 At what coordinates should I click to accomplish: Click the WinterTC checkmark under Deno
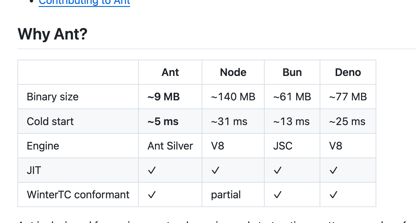333,195
